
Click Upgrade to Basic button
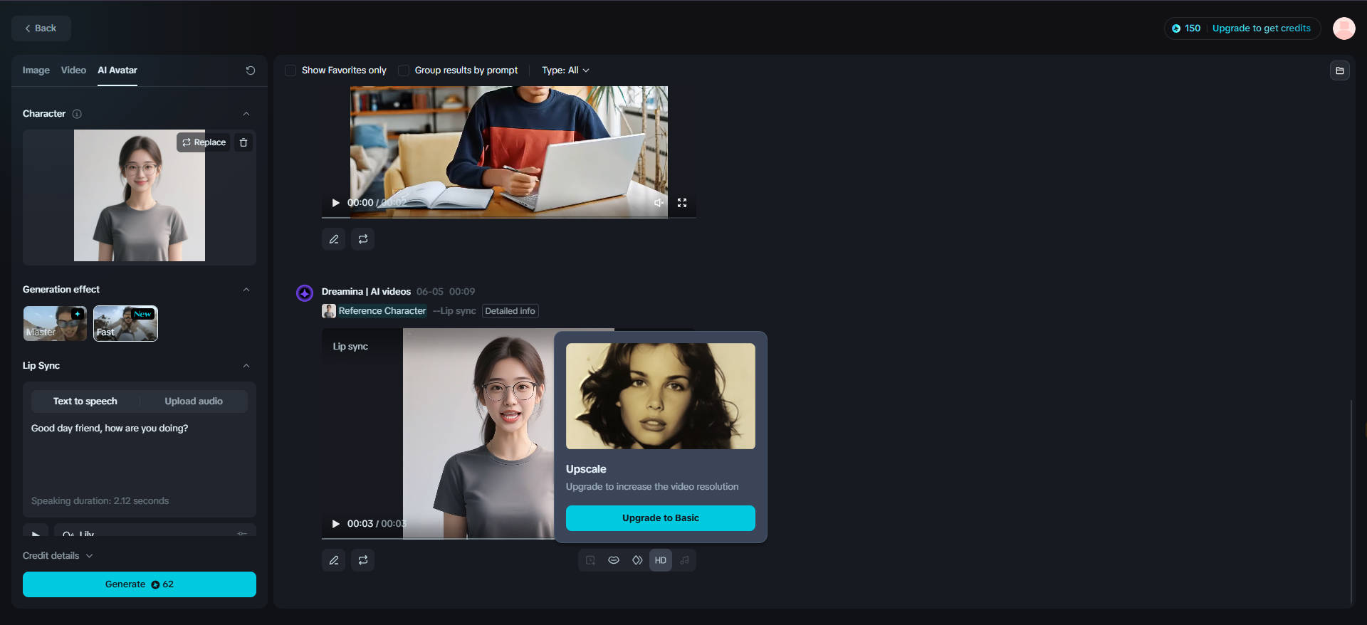coord(661,518)
